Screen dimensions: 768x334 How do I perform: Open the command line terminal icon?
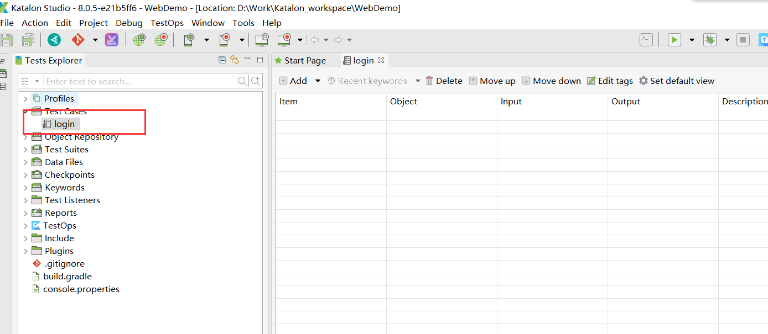click(x=646, y=40)
